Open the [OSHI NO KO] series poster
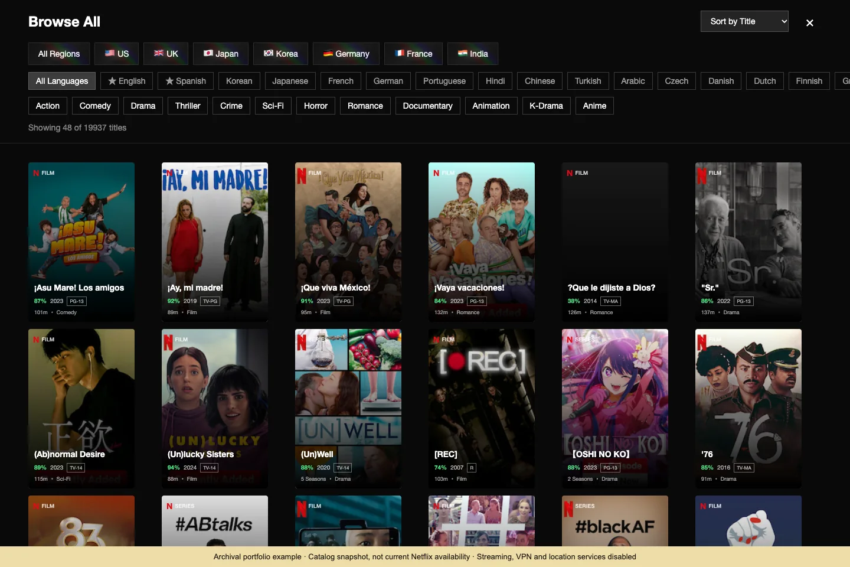 pos(615,409)
